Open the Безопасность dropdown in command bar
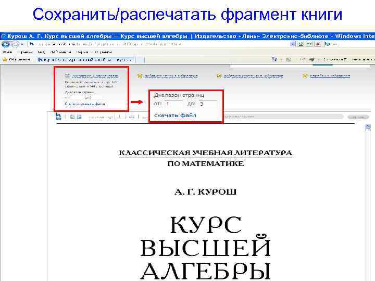The width and height of the screenshot is (375, 281). coord(362,59)
